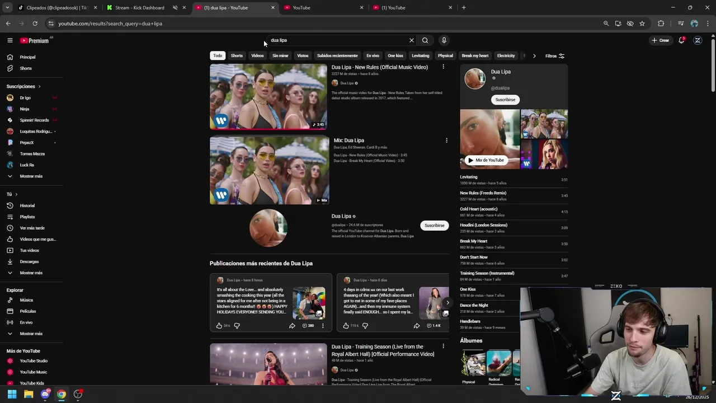This screenshot has height=403, width=716.
Task: Select the Todo filter chip
Action: coord(218,56)
